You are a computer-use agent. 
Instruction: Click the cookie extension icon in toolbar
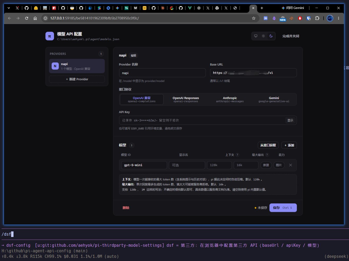(x=291, y=18)
